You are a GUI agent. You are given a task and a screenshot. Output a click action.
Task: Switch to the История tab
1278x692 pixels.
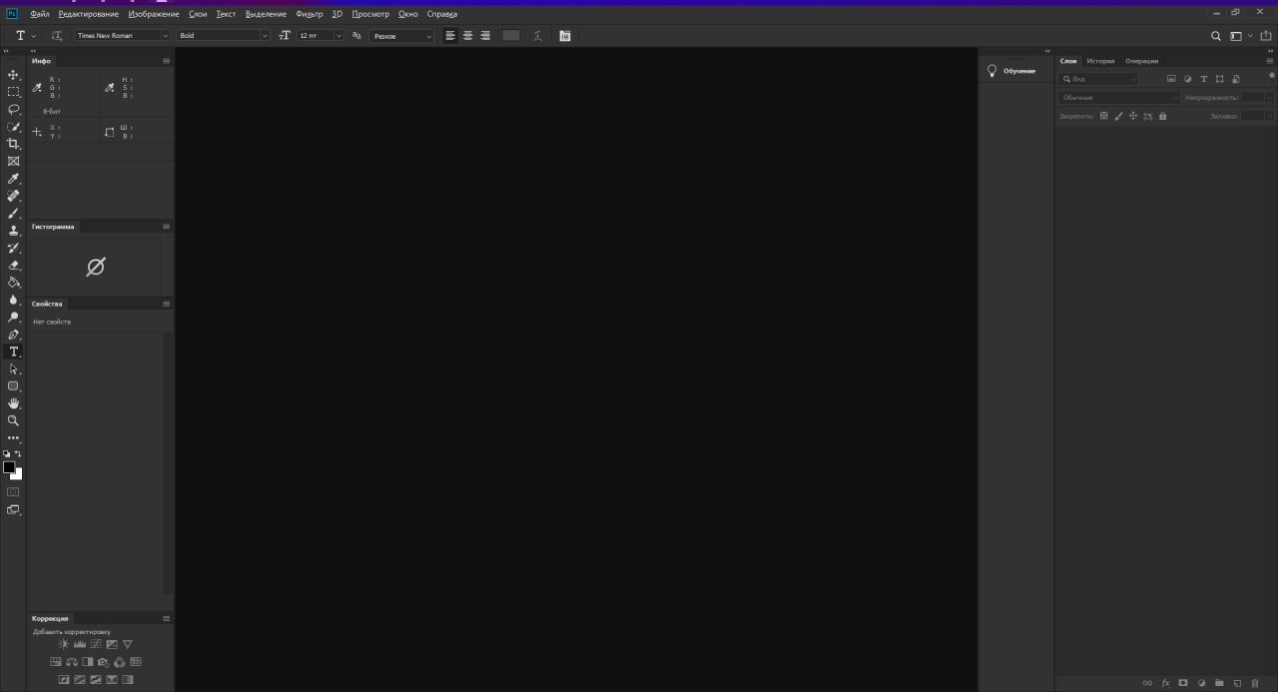(1100, 61)
